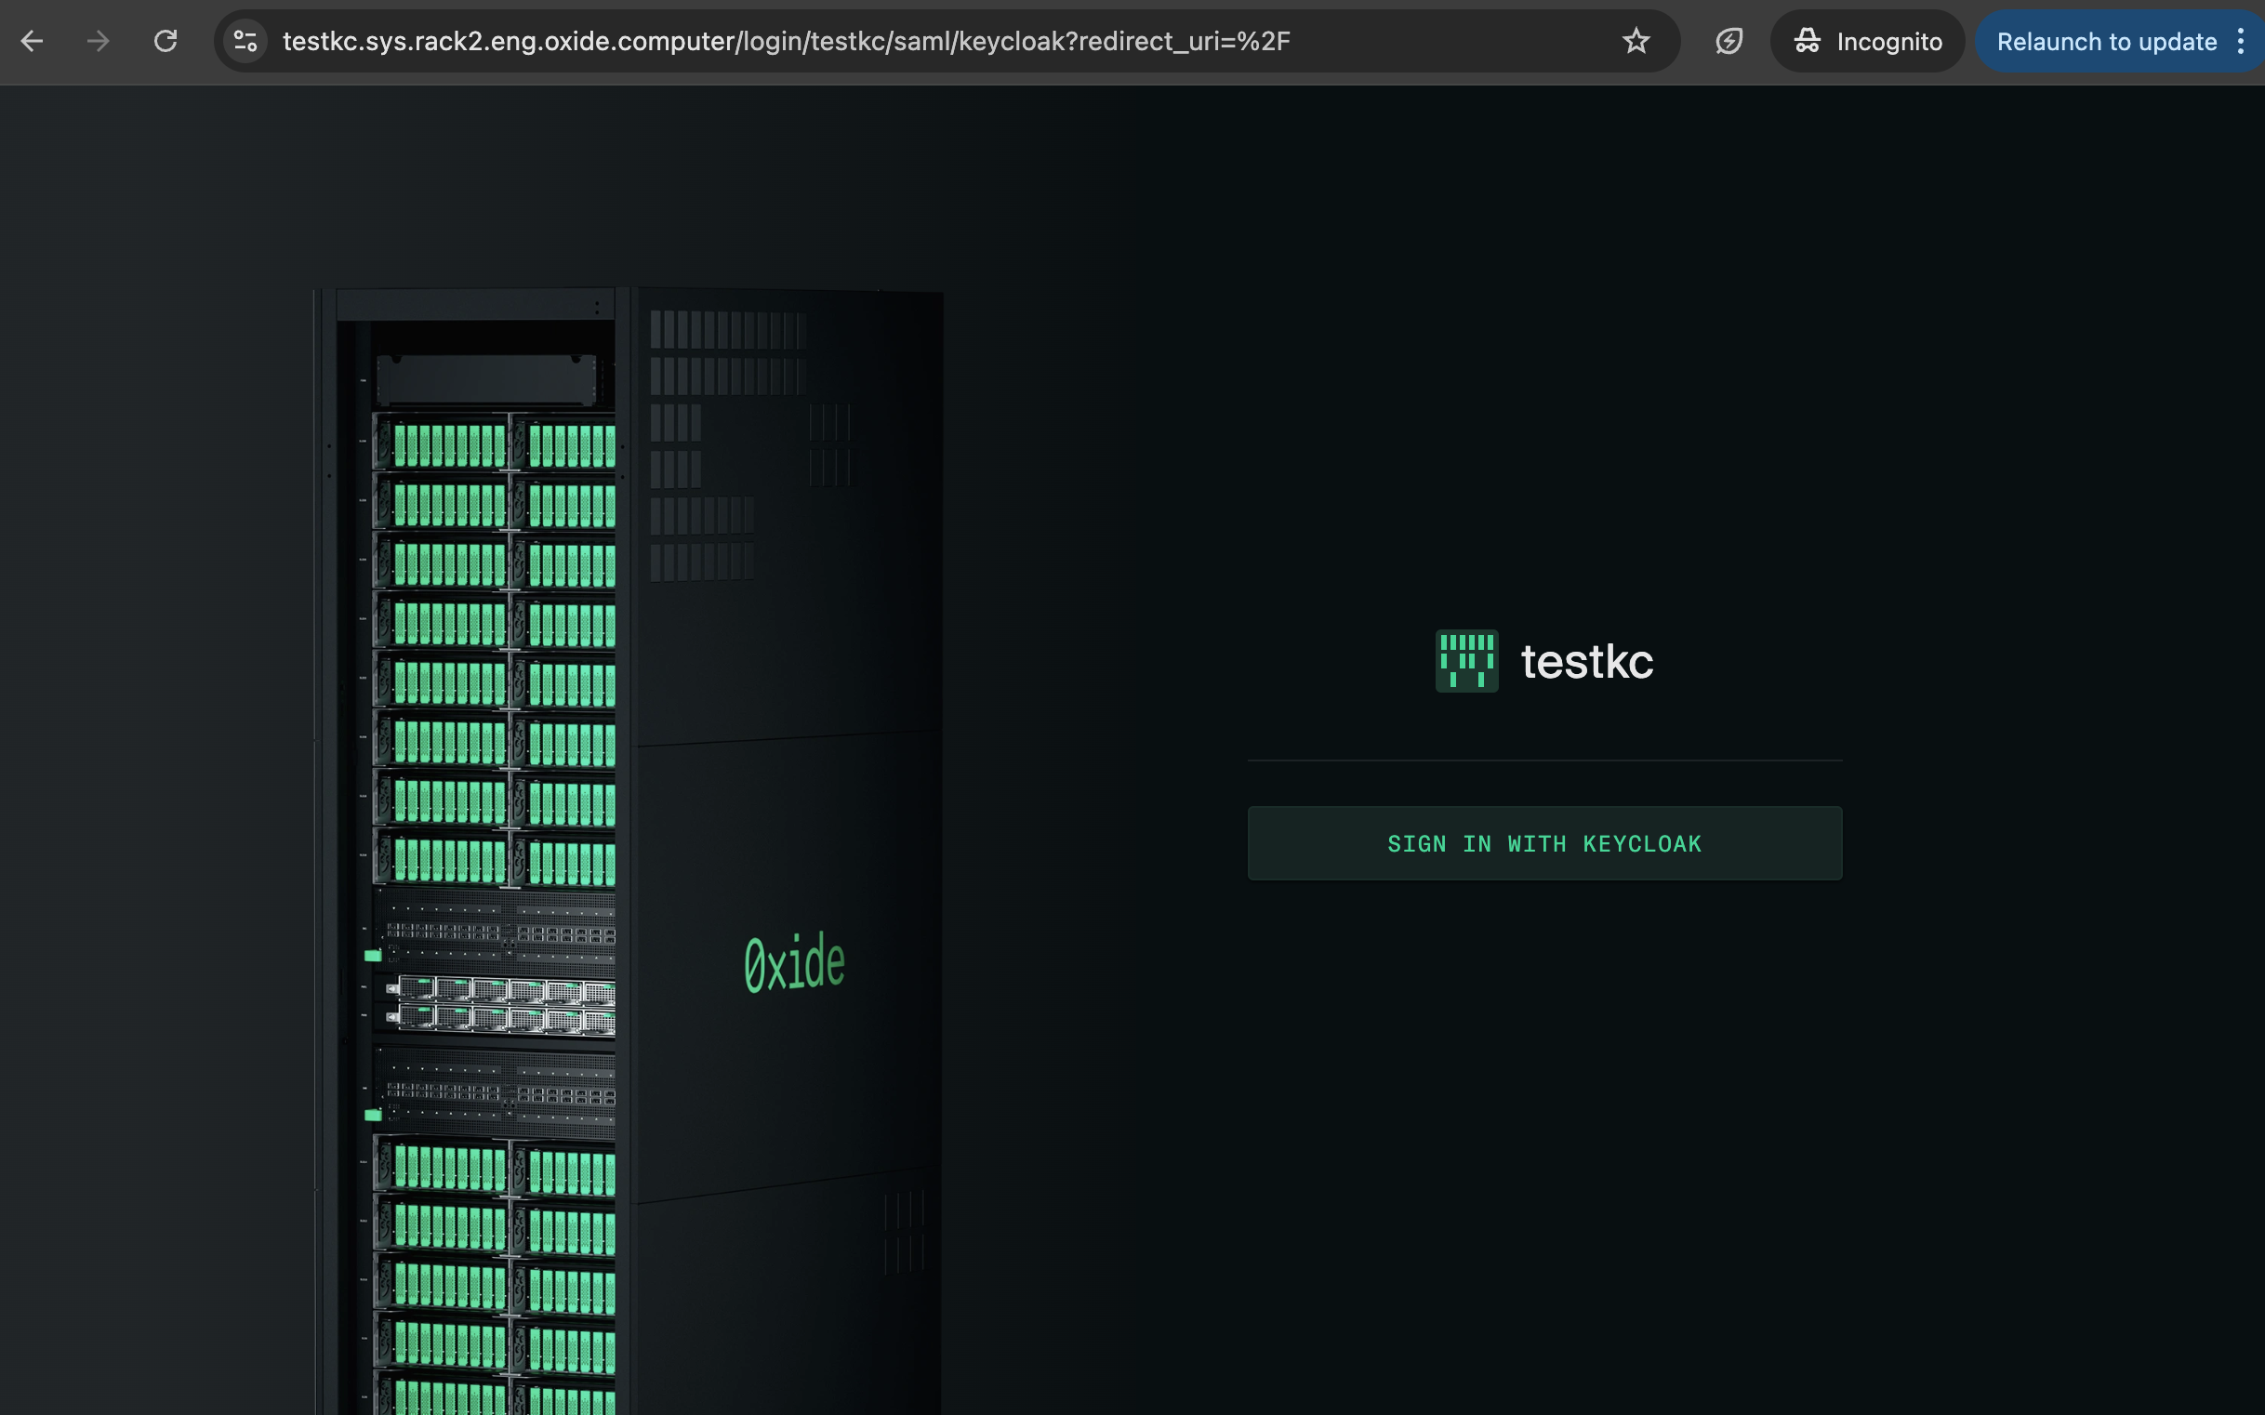Open the site information icon
2265x1415 pixels.
click(x=245, y=41)
